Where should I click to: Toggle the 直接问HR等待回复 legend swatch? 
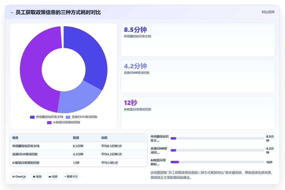tap(68, 117)
